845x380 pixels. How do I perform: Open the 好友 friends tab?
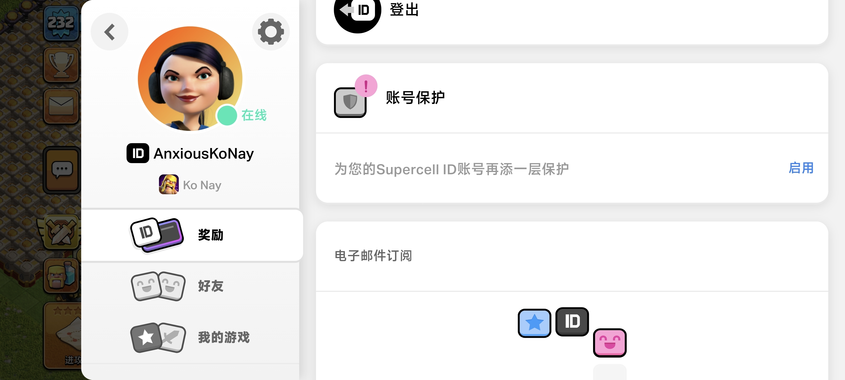190,286
